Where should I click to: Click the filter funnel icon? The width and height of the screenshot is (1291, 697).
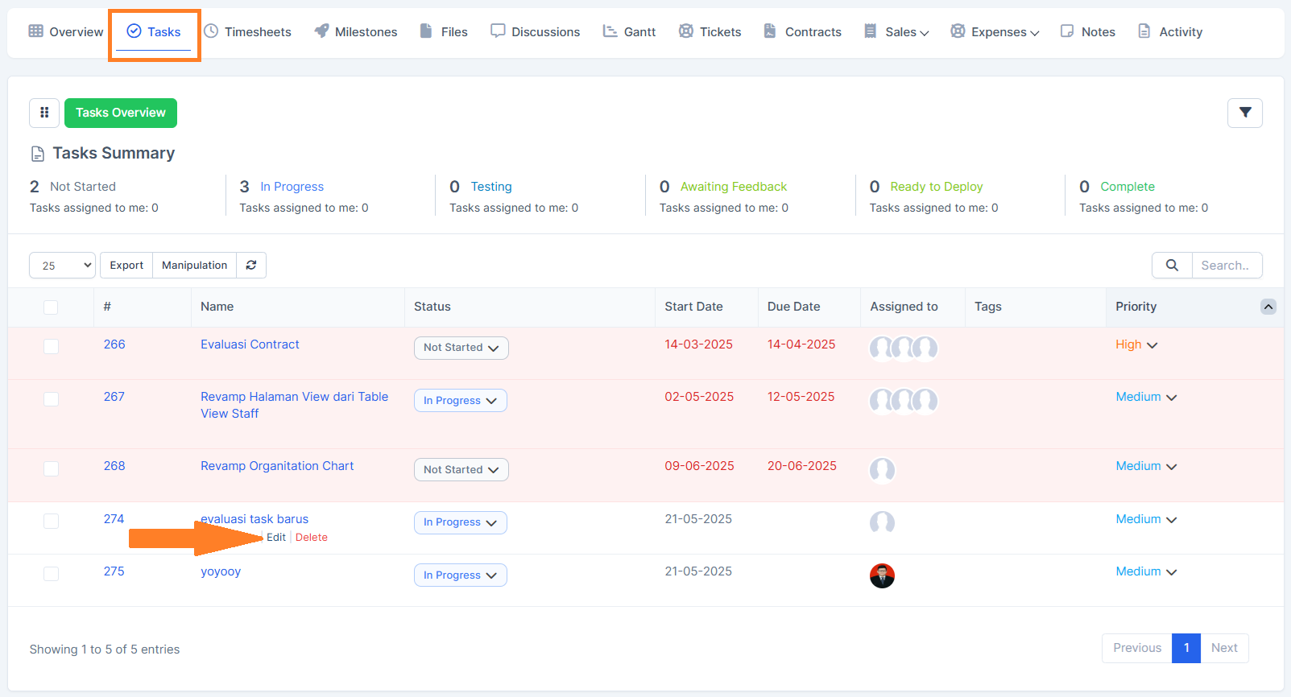(1244, 113)
